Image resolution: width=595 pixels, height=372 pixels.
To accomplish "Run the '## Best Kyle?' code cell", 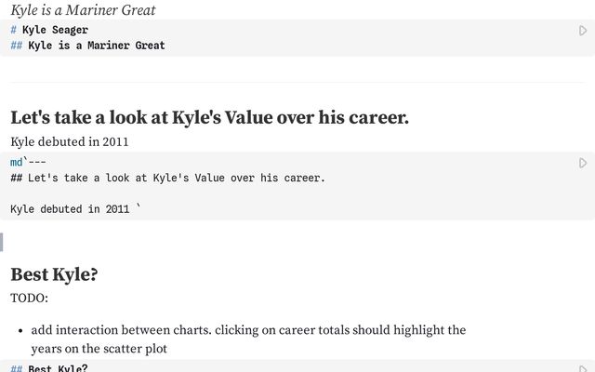I will [x=583, y=368].
